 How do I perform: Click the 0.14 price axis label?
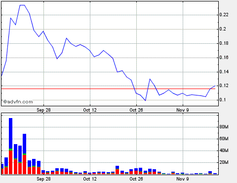click(224, 72)
